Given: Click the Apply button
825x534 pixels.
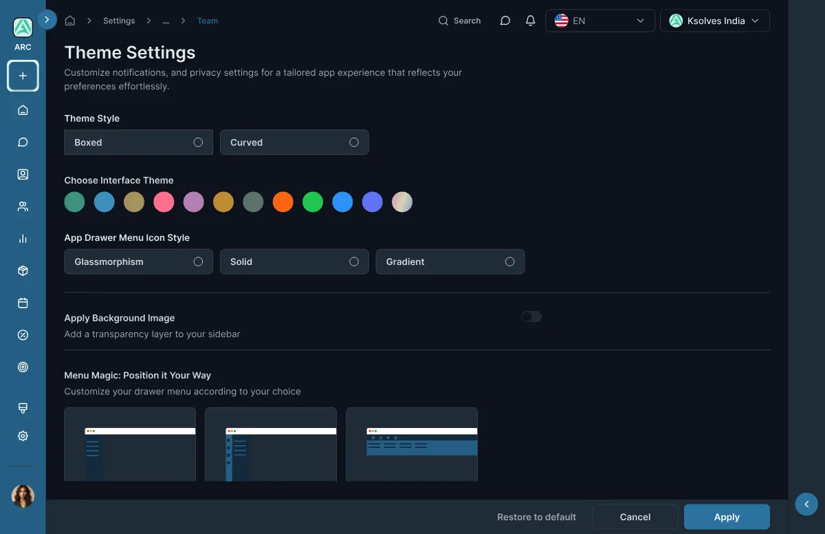Looking at the screenshot, I should (727, 517).
